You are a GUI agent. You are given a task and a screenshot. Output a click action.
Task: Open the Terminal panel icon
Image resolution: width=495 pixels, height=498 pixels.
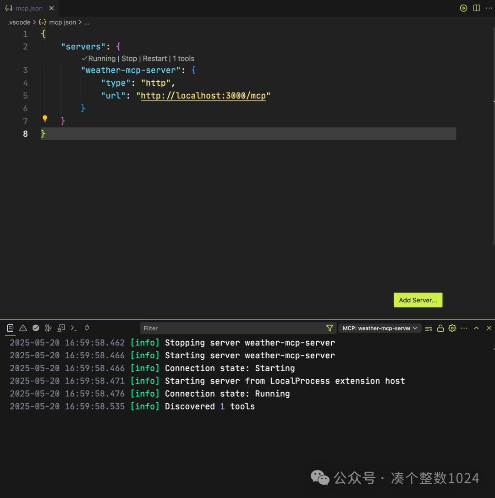point(74,328)
